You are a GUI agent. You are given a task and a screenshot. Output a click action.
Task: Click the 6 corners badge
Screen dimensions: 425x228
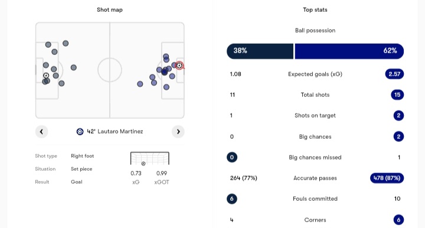[x=398, y=220]
